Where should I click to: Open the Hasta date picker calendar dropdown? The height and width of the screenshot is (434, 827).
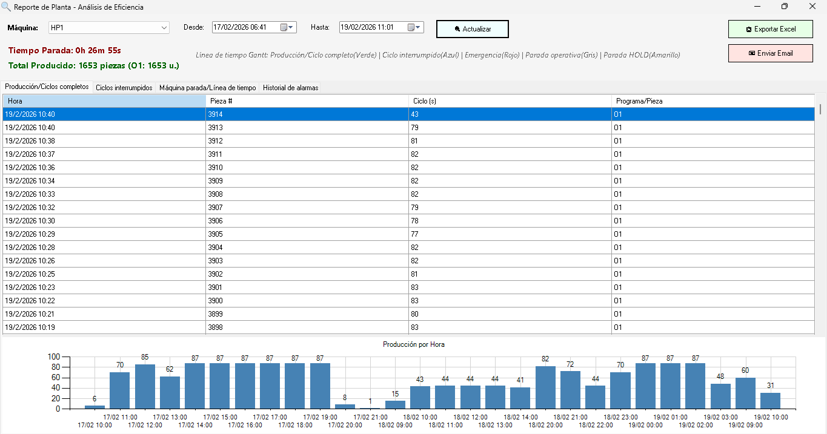pyautogui.click(x=414, y=27)
